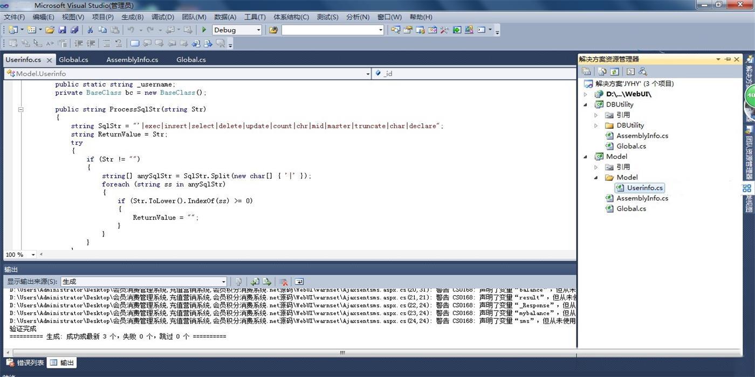Viewport: 755px width, 377px height.
Task: Select Global.cs under Model project
Action: click(631, 208)
